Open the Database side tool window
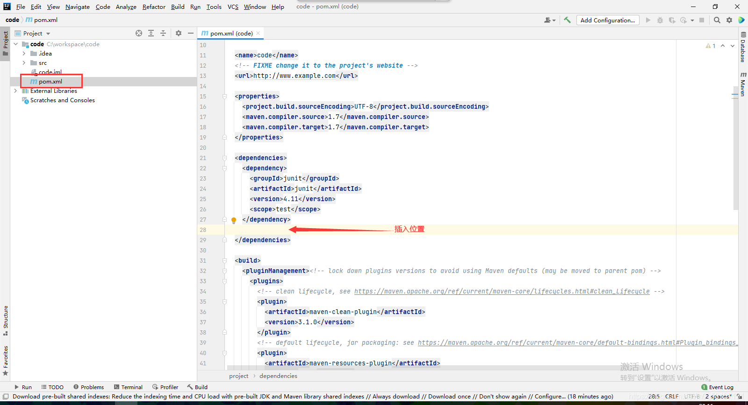 (x=743, y=47)
